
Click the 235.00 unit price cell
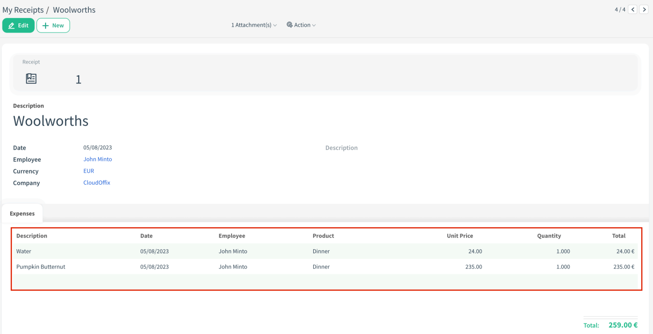pos(473,267)
